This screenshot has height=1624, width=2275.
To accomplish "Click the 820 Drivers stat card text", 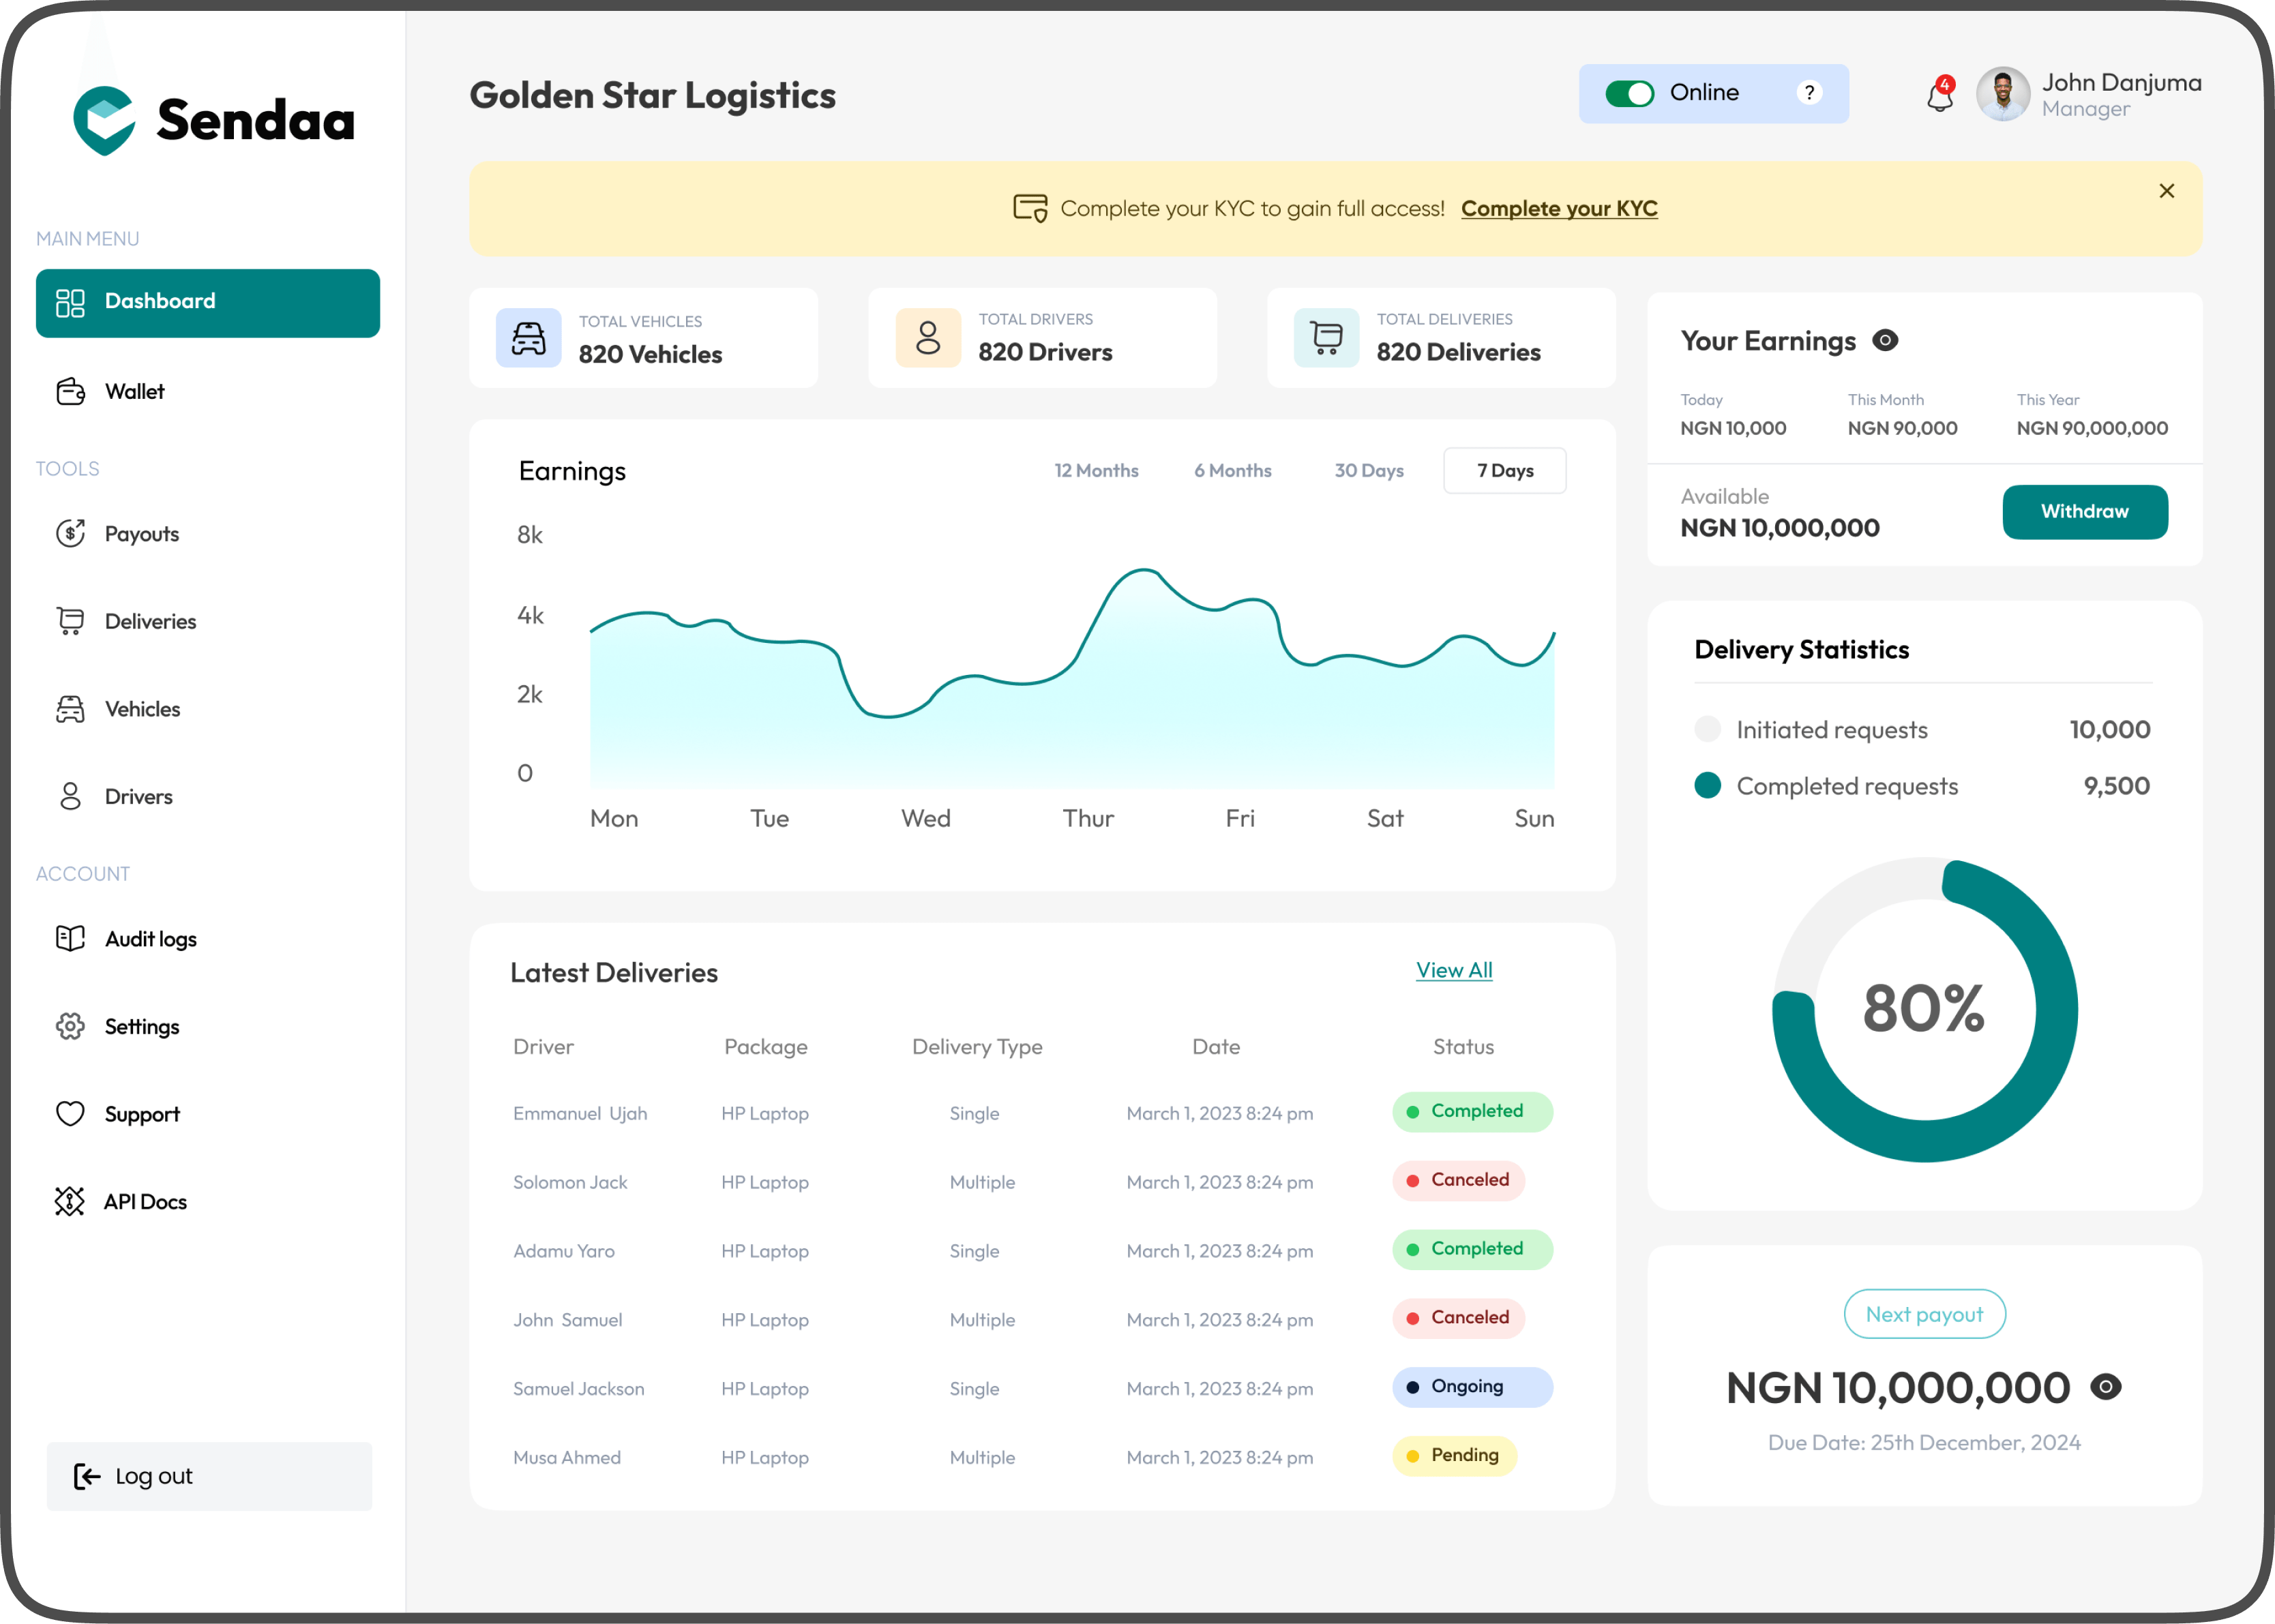I will (1045, 352).
